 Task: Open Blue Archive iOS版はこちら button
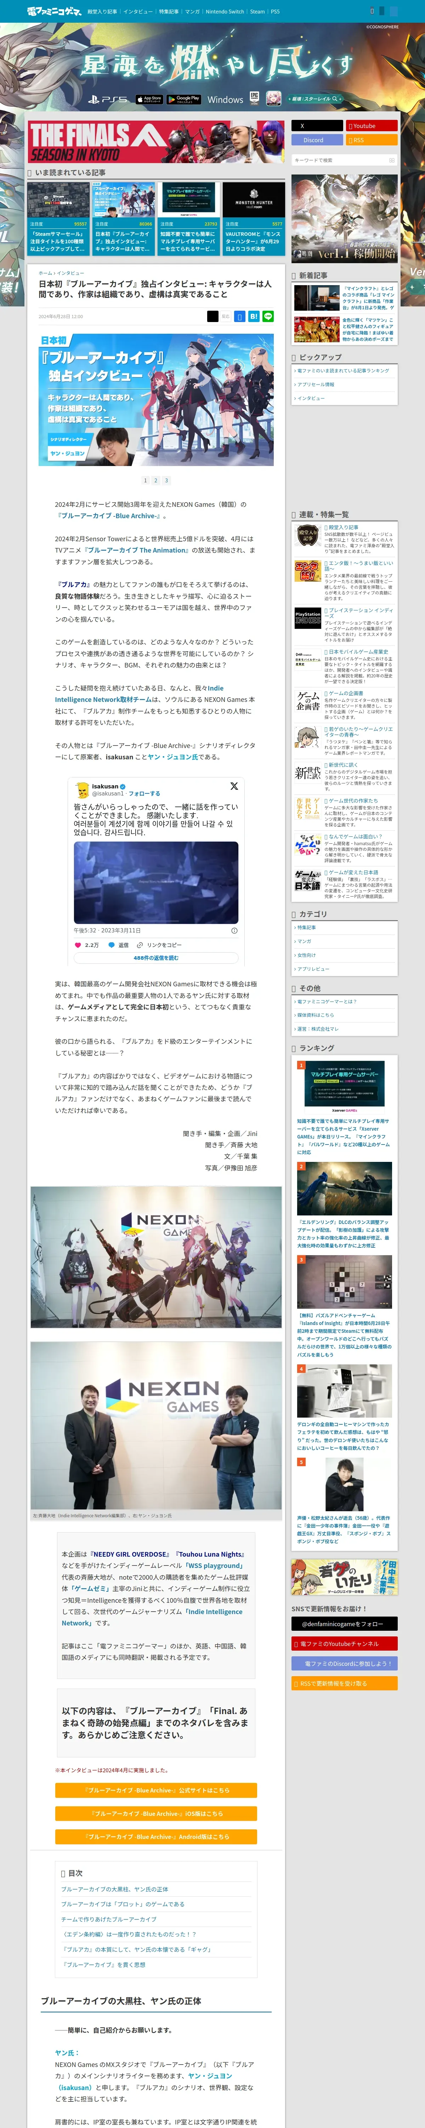tap(156, 1813)
